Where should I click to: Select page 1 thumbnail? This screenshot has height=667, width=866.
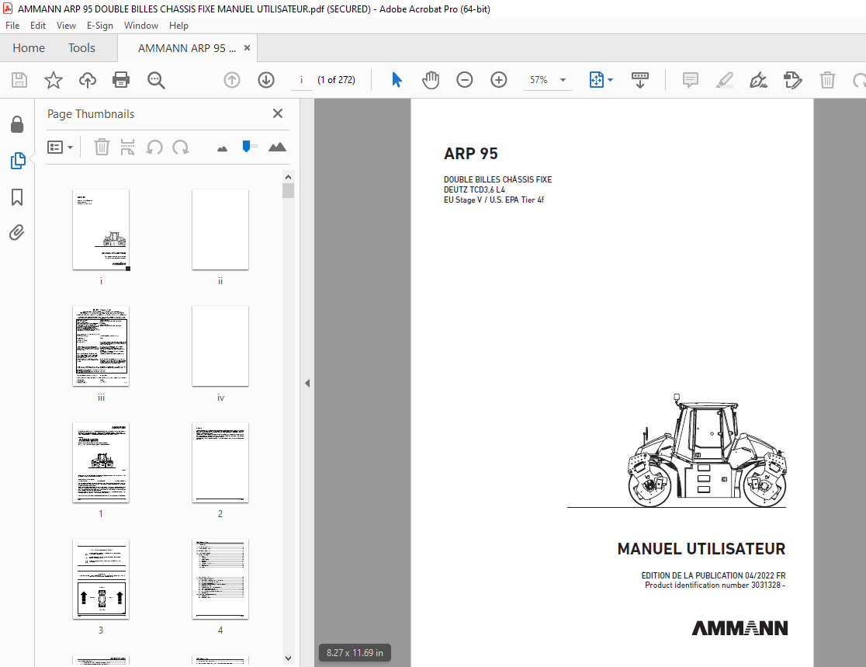pyautogui.click(x=101, y=463)
